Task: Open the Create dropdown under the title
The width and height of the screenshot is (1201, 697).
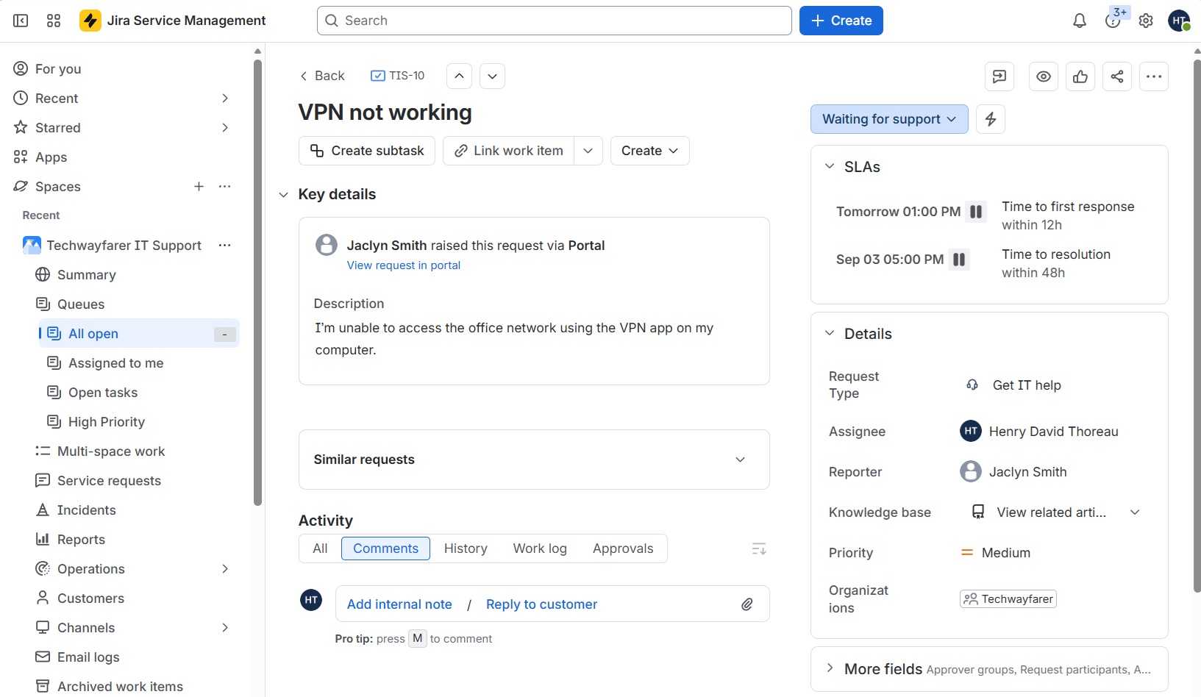Action: (650, 151)
